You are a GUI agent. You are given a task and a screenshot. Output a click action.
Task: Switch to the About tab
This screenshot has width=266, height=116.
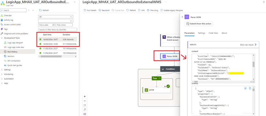point(224,33)
